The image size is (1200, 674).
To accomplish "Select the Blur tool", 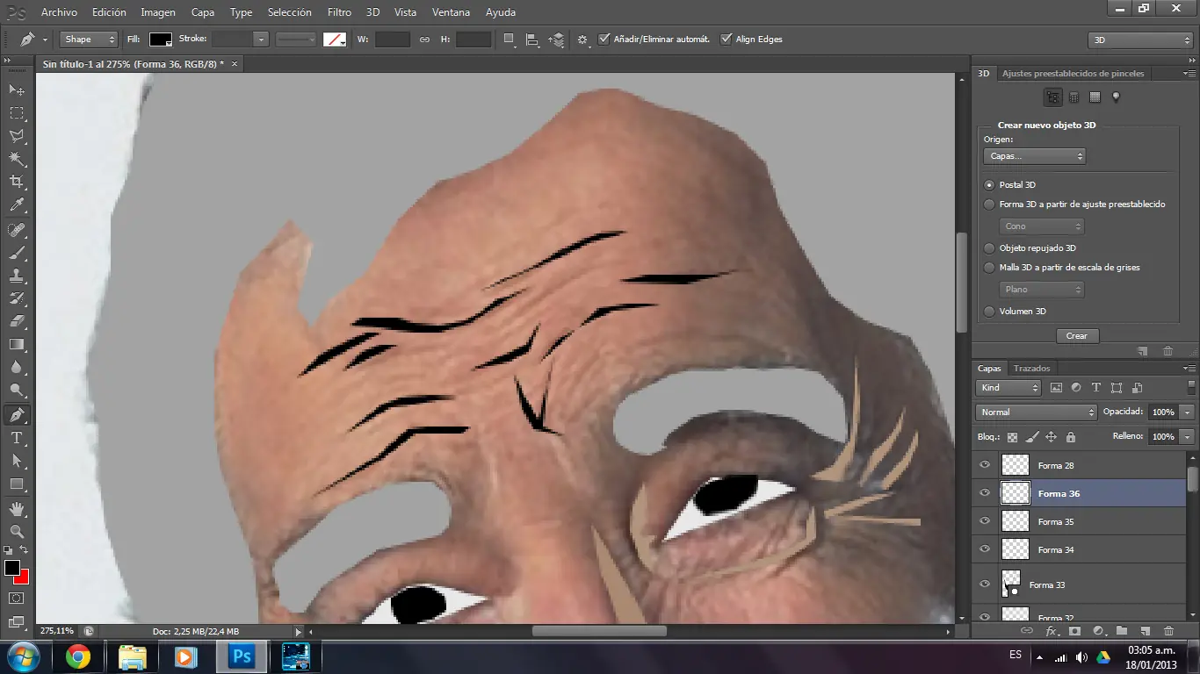I will pyautogui.click(x=17, y=367).
